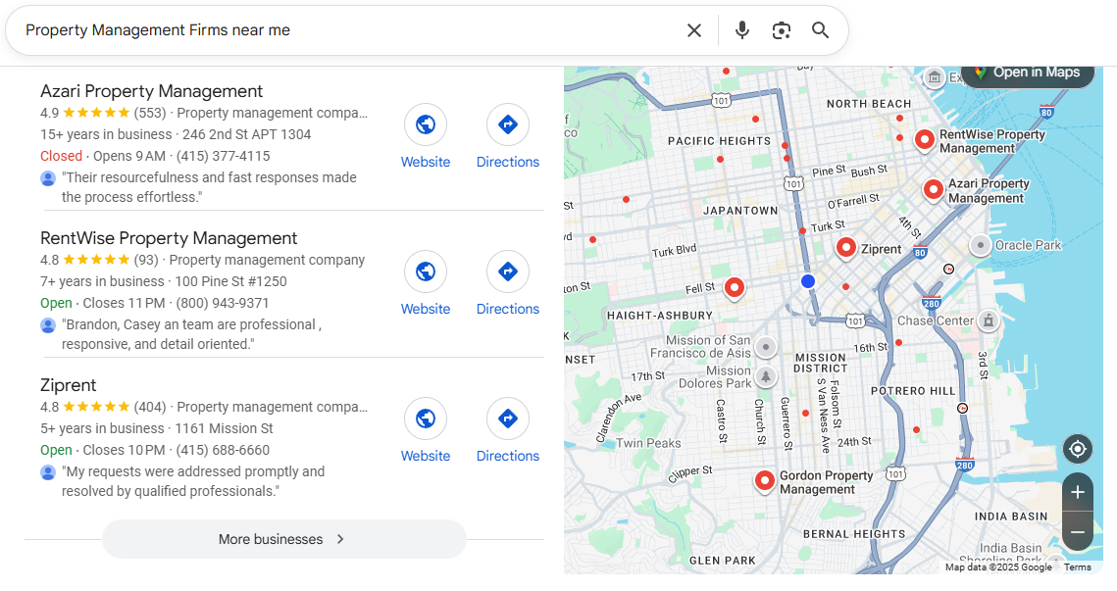Viewport: 1117px width, 591px height.
Task: Get directions to Azari Property Management
Action: click(x=508, y=124)
